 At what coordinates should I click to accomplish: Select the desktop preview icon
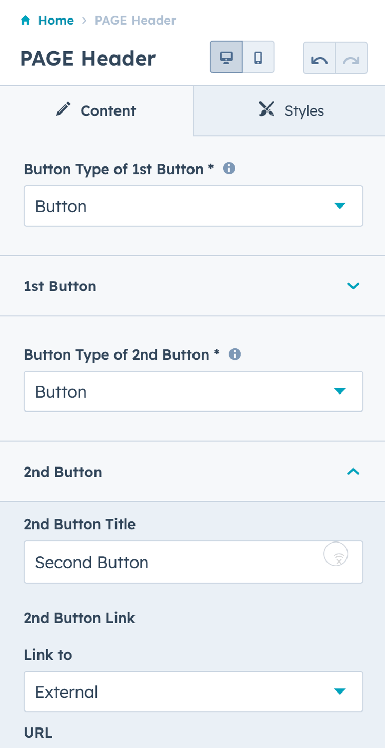[x=226, y=57]
